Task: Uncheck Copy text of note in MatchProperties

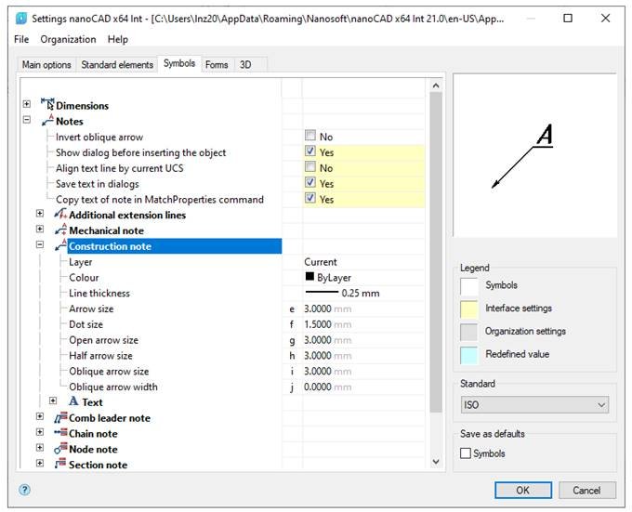Action: (309, 198)
